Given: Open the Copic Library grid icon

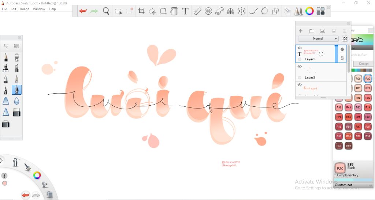Looking at the screenshot, I should pyautogui.click(x=320, y=11).
